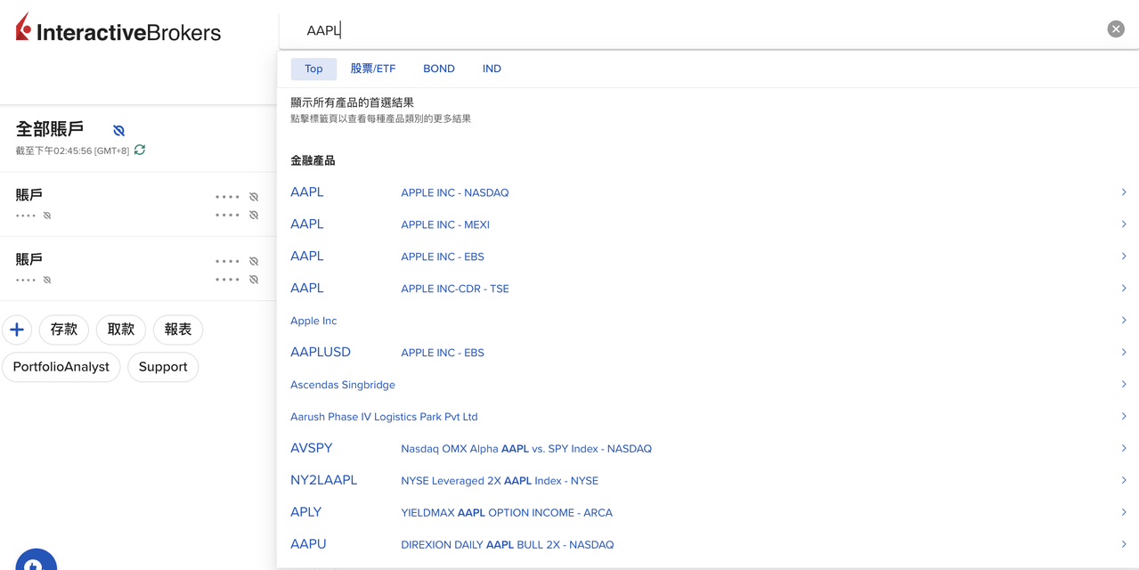
Task: Click the Support button
Action: point(163,367)
